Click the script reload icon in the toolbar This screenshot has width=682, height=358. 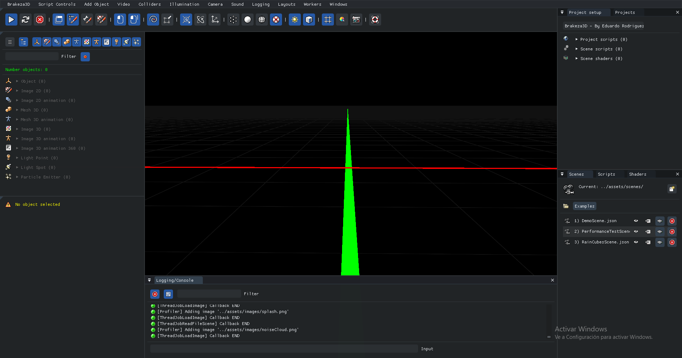pyautogui.click(x=25, y=20)
